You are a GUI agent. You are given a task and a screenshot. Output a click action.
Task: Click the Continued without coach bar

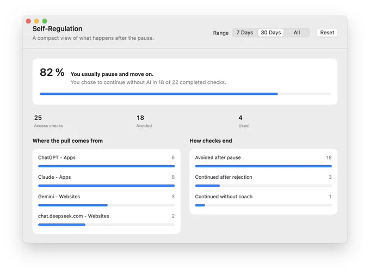coord(263,205)
